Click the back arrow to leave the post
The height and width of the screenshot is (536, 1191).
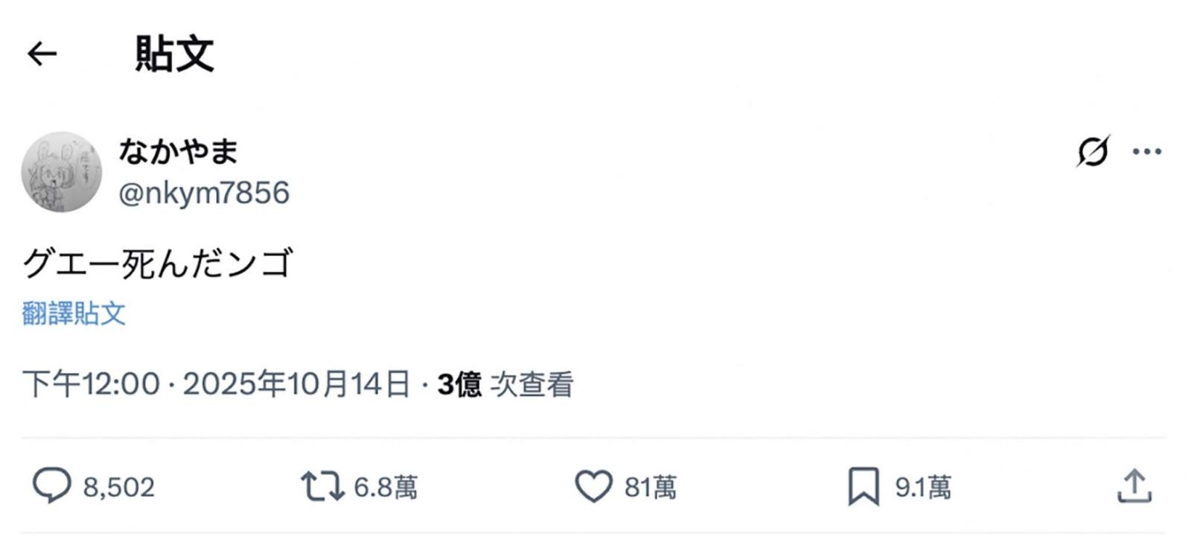[42, 54]
